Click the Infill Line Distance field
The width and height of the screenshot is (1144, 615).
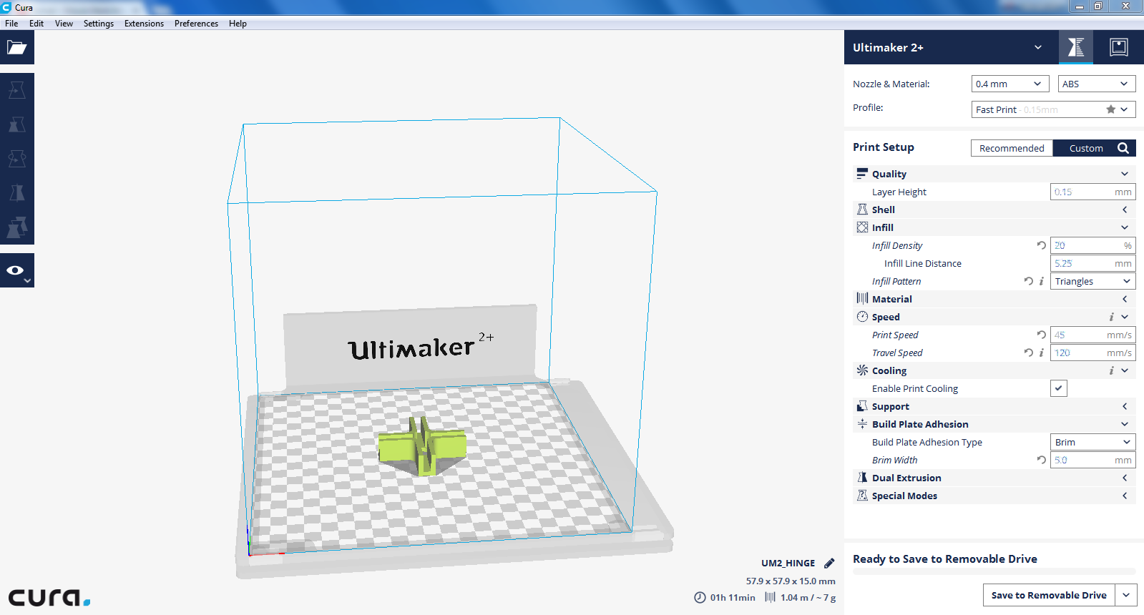click(1092, 263)
